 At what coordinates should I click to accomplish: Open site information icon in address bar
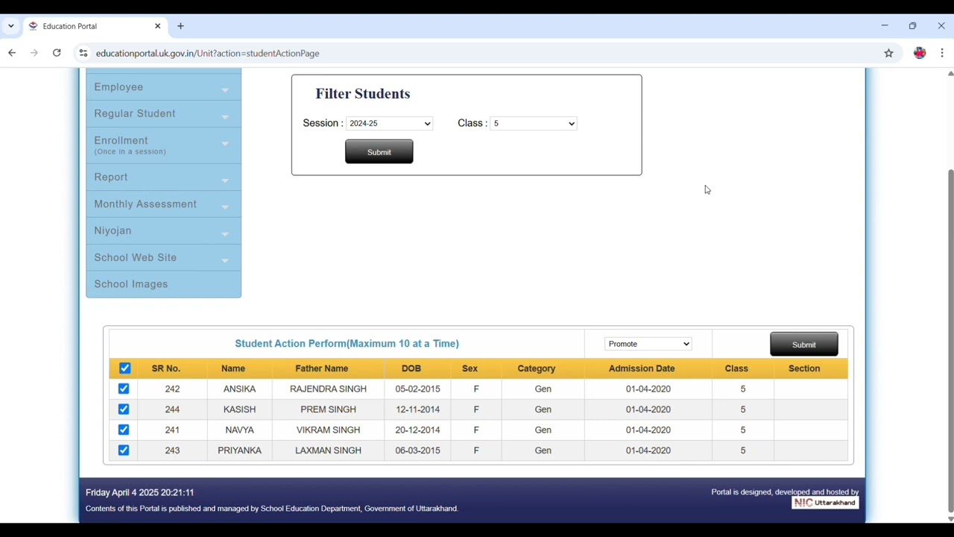pos(83,53)
